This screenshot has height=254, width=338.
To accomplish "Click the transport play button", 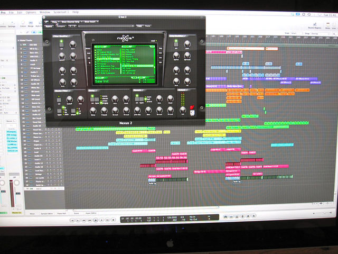I will pyautogui.click(x=102, y=220).
